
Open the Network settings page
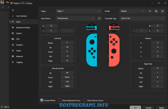pyautogui.click(x=24, y=56)
